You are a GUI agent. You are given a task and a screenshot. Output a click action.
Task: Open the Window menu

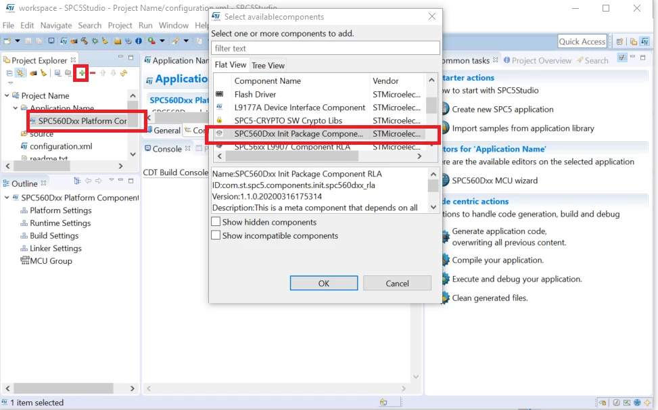(173, 25)
